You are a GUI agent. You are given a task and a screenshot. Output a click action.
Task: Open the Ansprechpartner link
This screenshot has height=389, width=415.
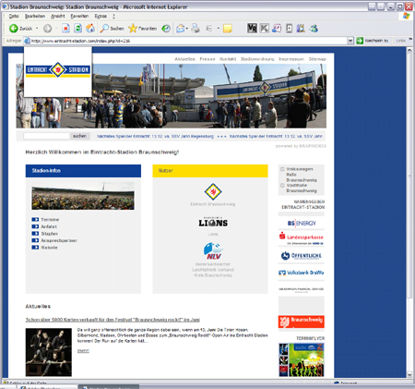(x=59, y=240)
